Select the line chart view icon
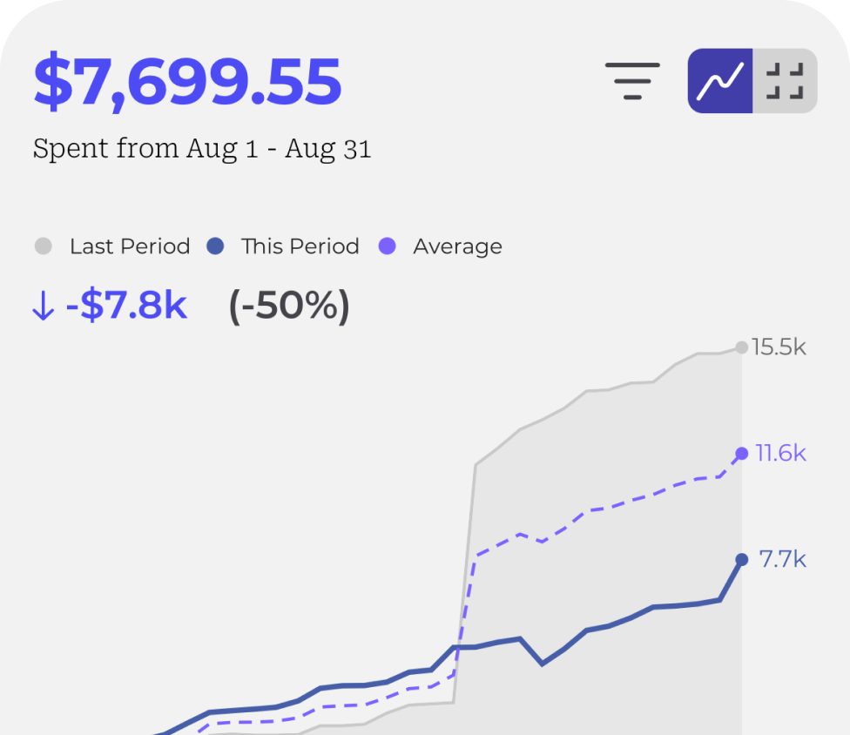The width and height of the screenshot is (850, 735). (x=719, y=81)
